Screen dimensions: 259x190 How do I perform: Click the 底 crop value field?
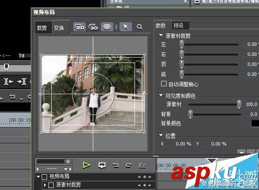pos(250,74)
